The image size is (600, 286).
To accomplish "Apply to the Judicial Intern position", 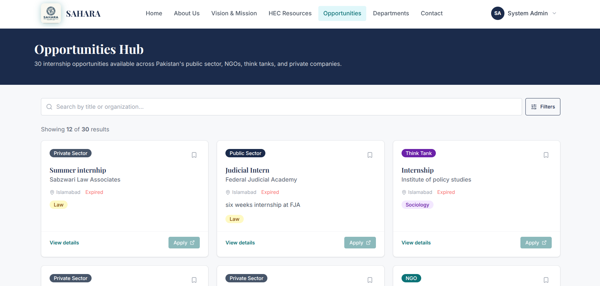I will [360, 243].
